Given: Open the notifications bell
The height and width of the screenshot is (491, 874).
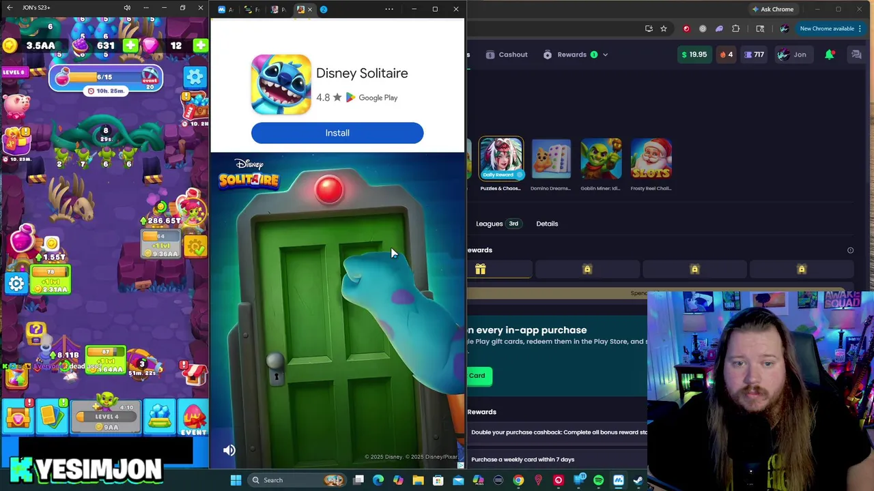Looking at the screenshot, I should (830, 55).
